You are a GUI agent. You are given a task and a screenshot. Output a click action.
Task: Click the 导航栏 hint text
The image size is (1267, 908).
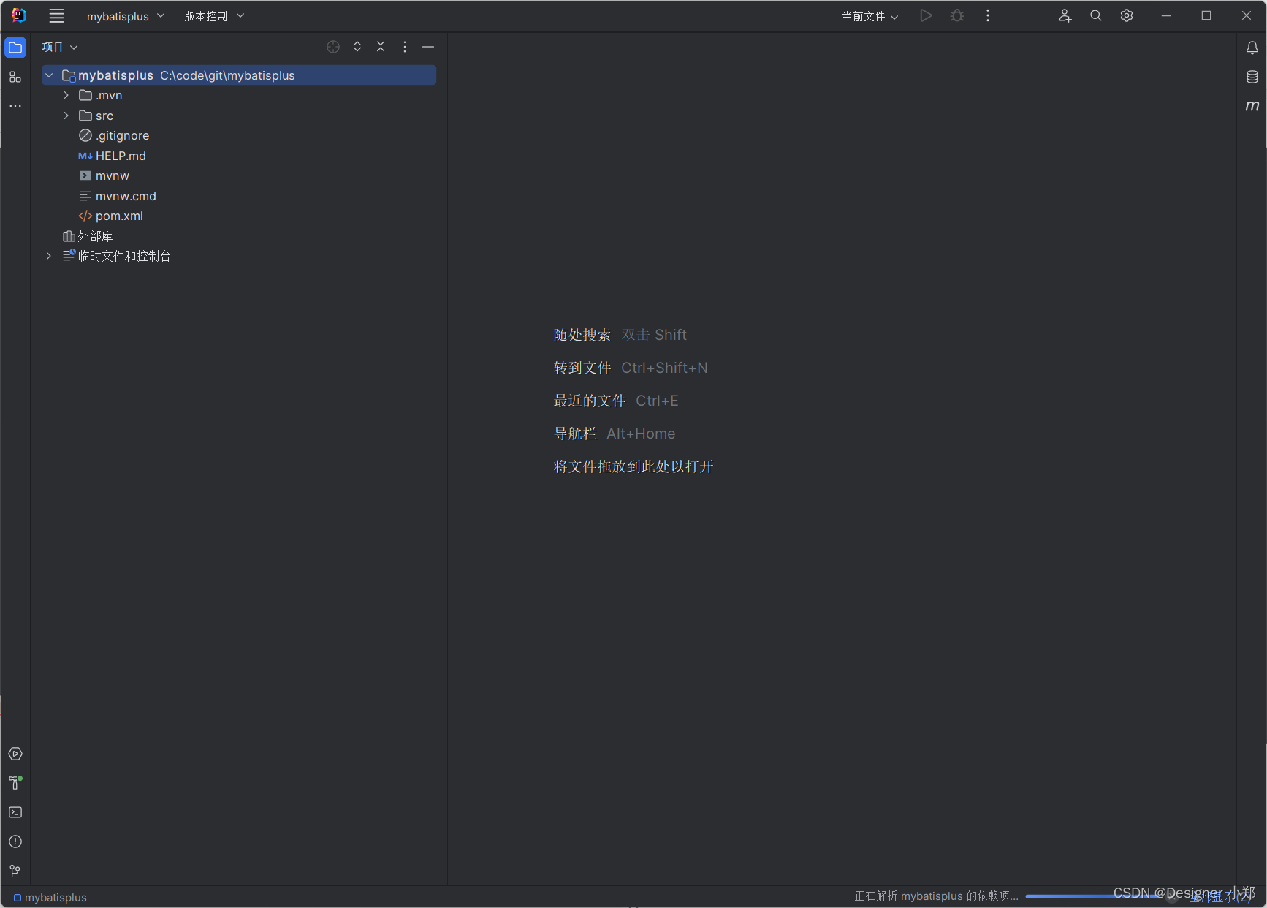click(574, 434)
